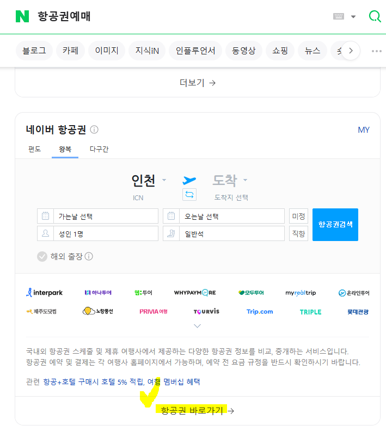This screenshot has width=386, height=432.
Task: Toggle the 해외 출장 checkbox
Action: click(42, 256)
